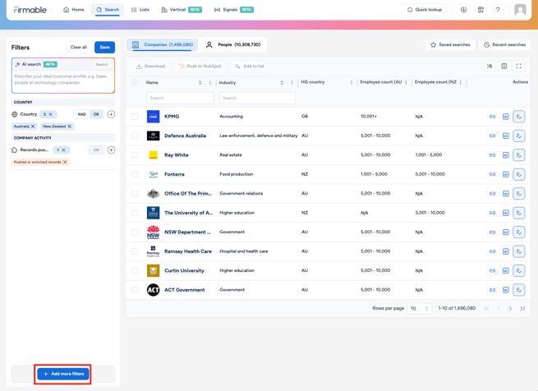Click the Add more filters button
The height and width of the screenshot is (391, 538).
pos(63,374)
